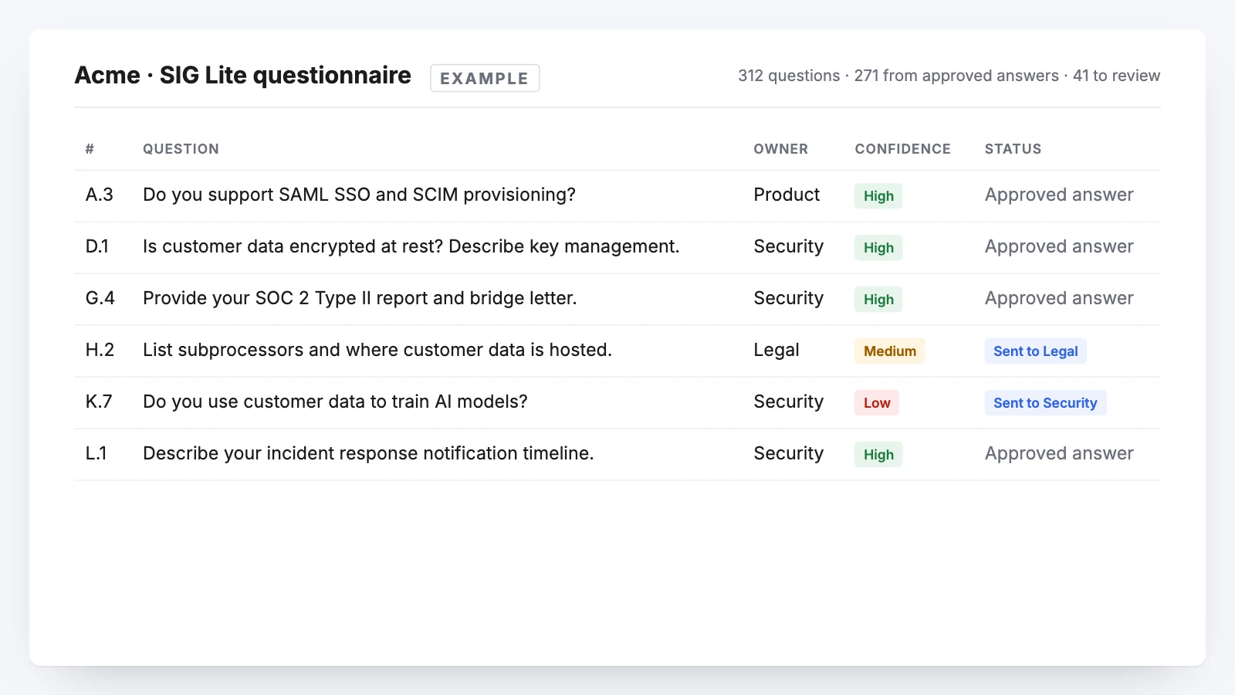The width and height of the screenshot is (1235, 695).
Task: Click the EXAMPLE badge beside the title
Action: (x=485, y=78)
